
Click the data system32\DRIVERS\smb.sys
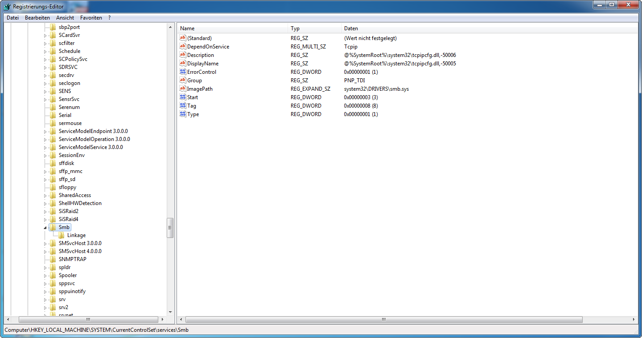tap(376, 89)
